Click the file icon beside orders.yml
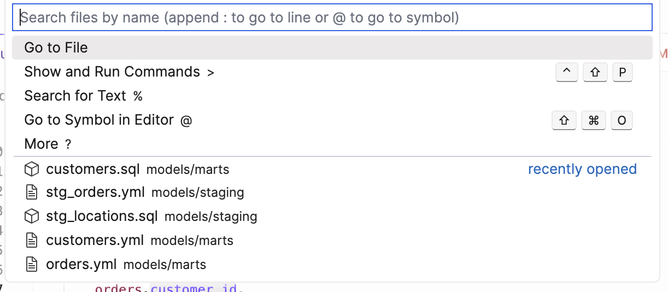This screenshot has width=668, height=292. [x=32, y=265]
